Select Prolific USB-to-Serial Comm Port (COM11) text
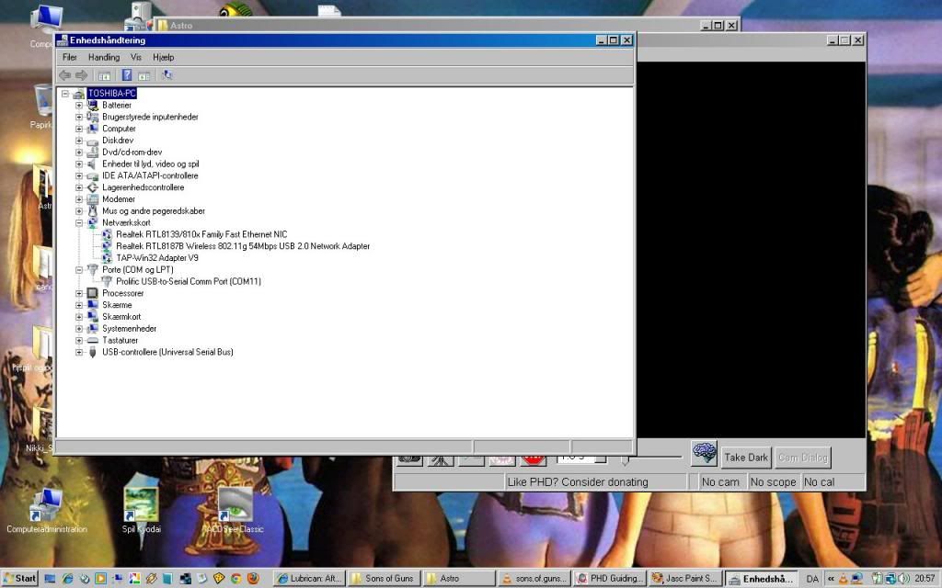Image resolution: width=942 pixels, height=588 pixels. 189,281
